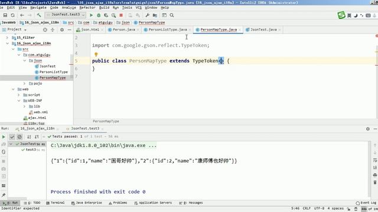378x212 pixels.
Task: Navigate forward arrow in toolbar
Action: tap(30, 15)
